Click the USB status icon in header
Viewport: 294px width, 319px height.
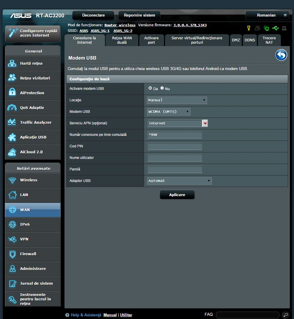[275, 28]
